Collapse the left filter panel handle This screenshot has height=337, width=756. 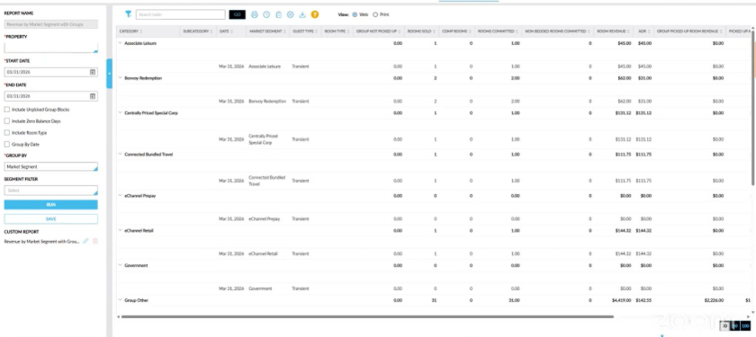click(110, 74)
